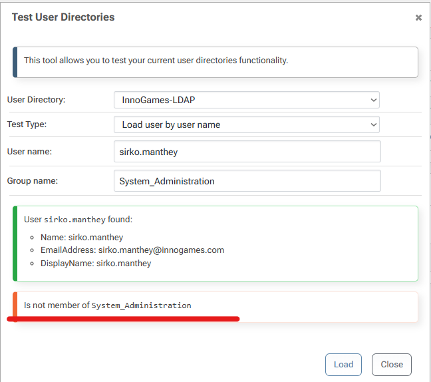Screen dimensions: 431x382
Task: Click the "User name:" label
Action: [x=29, y=151]
